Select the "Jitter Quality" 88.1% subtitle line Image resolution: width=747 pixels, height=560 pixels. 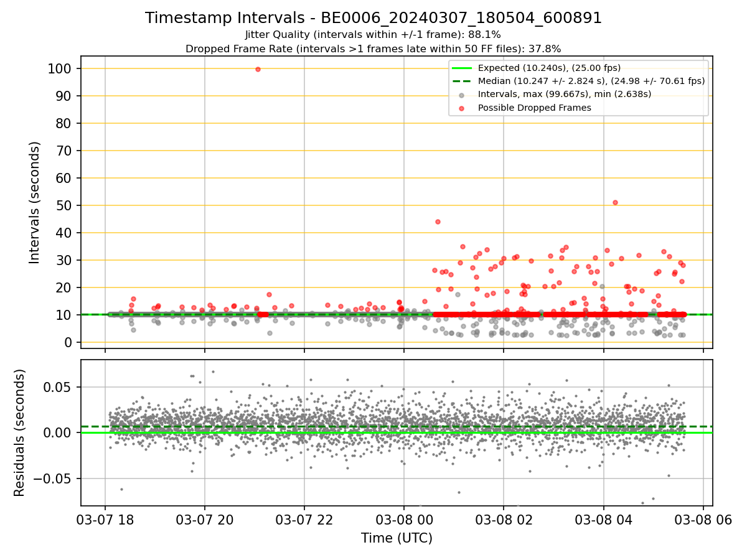point(374,35)
